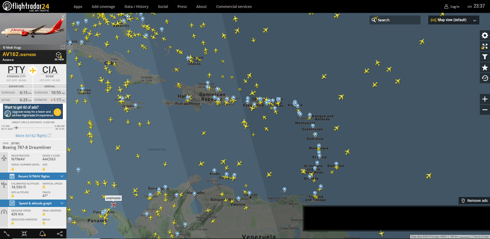Click the AV162 flight number heading
This screenshot has height=239, width=490.
click(10, 54)
